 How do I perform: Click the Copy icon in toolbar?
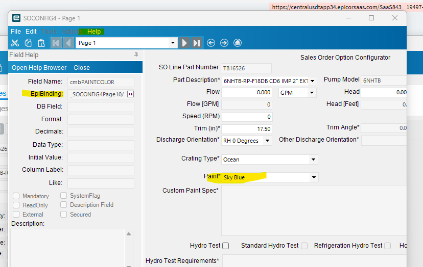28,43
